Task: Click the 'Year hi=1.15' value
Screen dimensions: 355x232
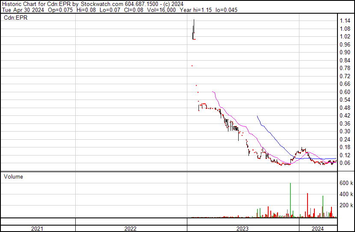Action: [x=195, y=10]
